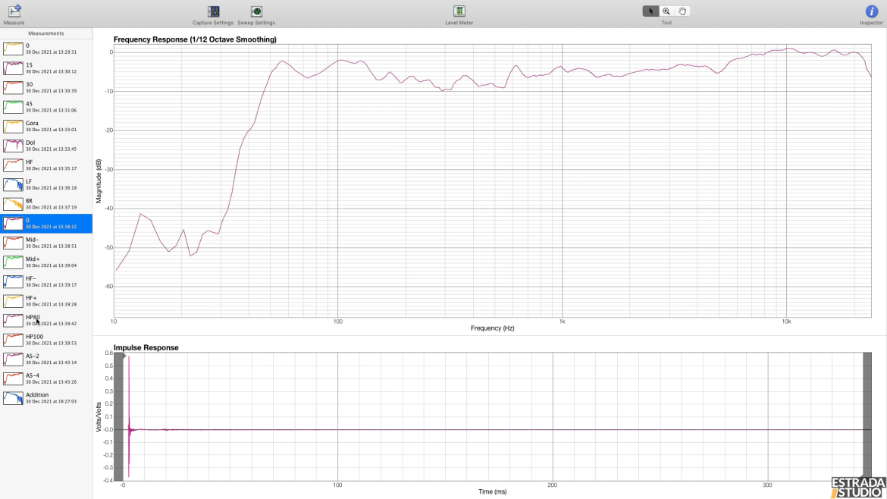Select the AS-2 measurement
Viewport: 887px width, 499px height.
45,359
